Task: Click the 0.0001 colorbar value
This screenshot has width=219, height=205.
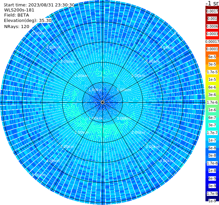Action: click(x=212, y=49)
